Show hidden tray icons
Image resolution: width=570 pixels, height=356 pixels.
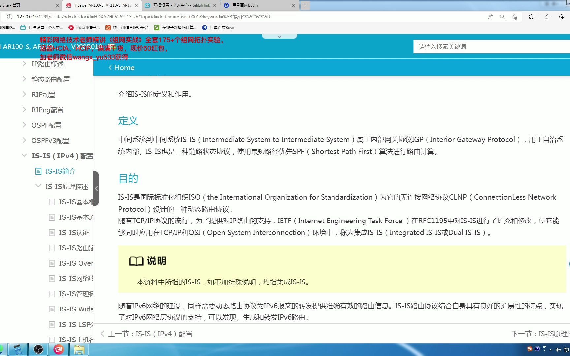(550, 350)
